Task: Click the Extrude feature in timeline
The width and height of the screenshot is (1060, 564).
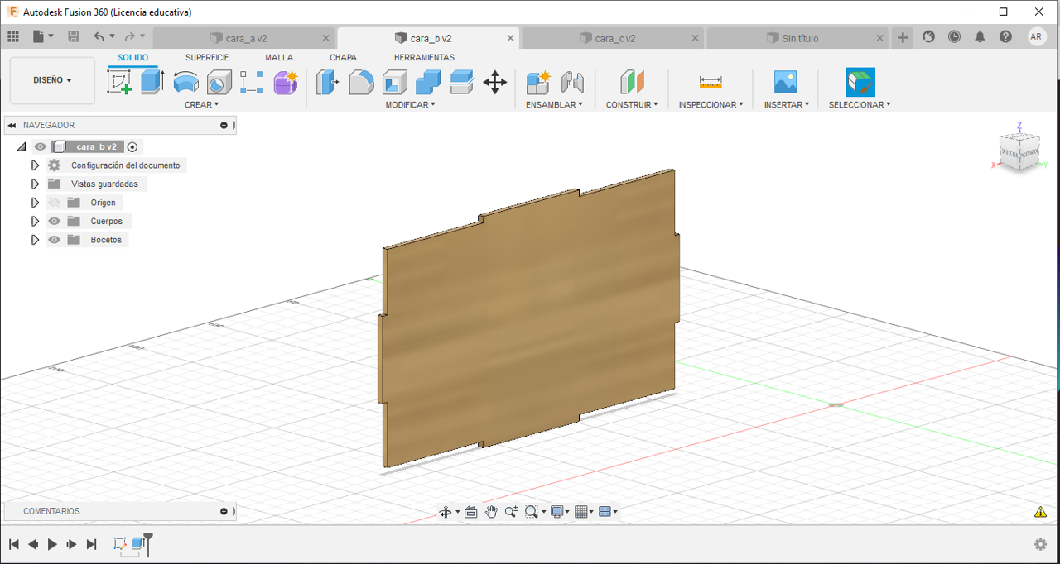Action: 138,543
